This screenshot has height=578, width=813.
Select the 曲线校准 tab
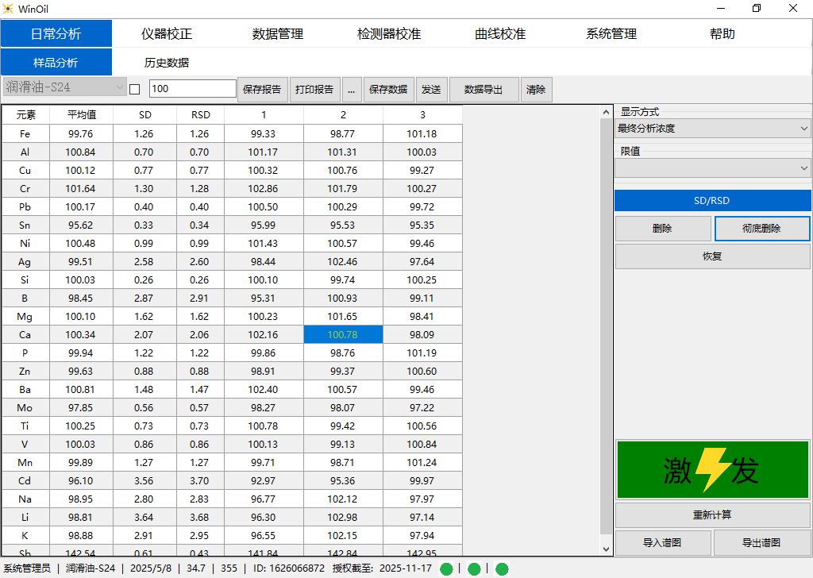[x=500, y=33]
